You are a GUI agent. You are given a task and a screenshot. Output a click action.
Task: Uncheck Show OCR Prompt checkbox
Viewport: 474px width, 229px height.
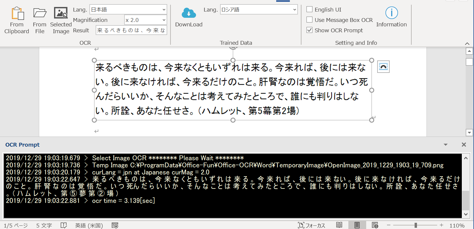point(309,30)
